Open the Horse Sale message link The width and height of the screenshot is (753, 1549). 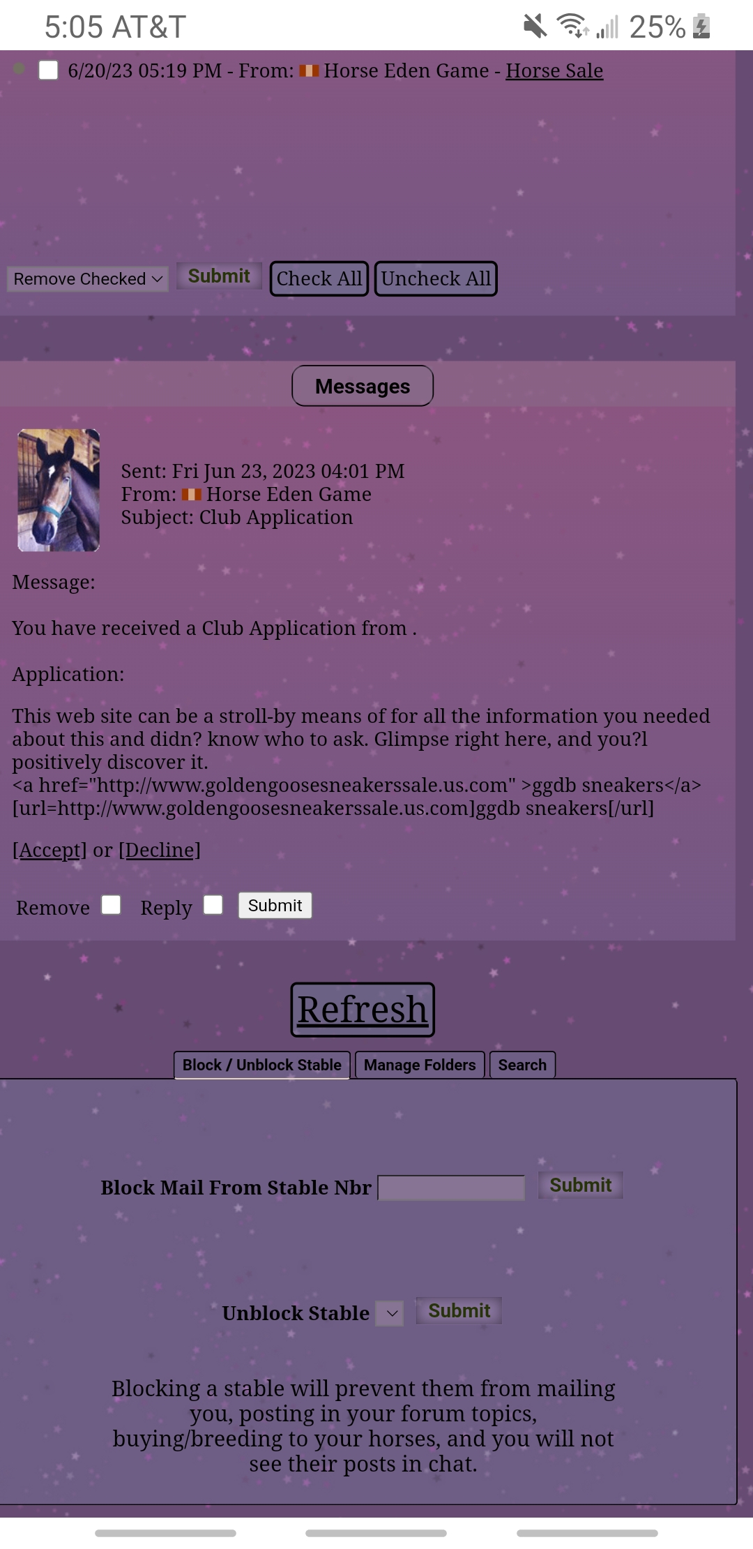coord(554,70)
